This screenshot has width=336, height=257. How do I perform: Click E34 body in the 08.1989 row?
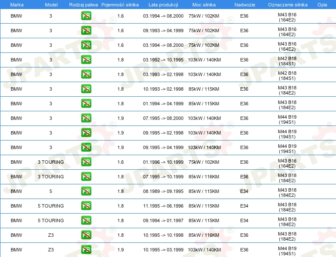244,191
